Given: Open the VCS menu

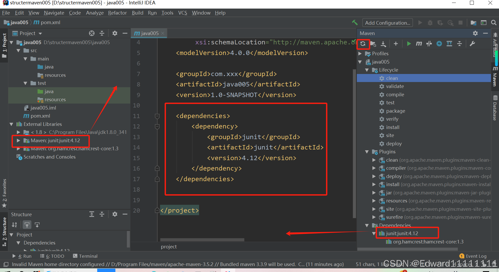Looking at the screenshot, I should point(183,13).
